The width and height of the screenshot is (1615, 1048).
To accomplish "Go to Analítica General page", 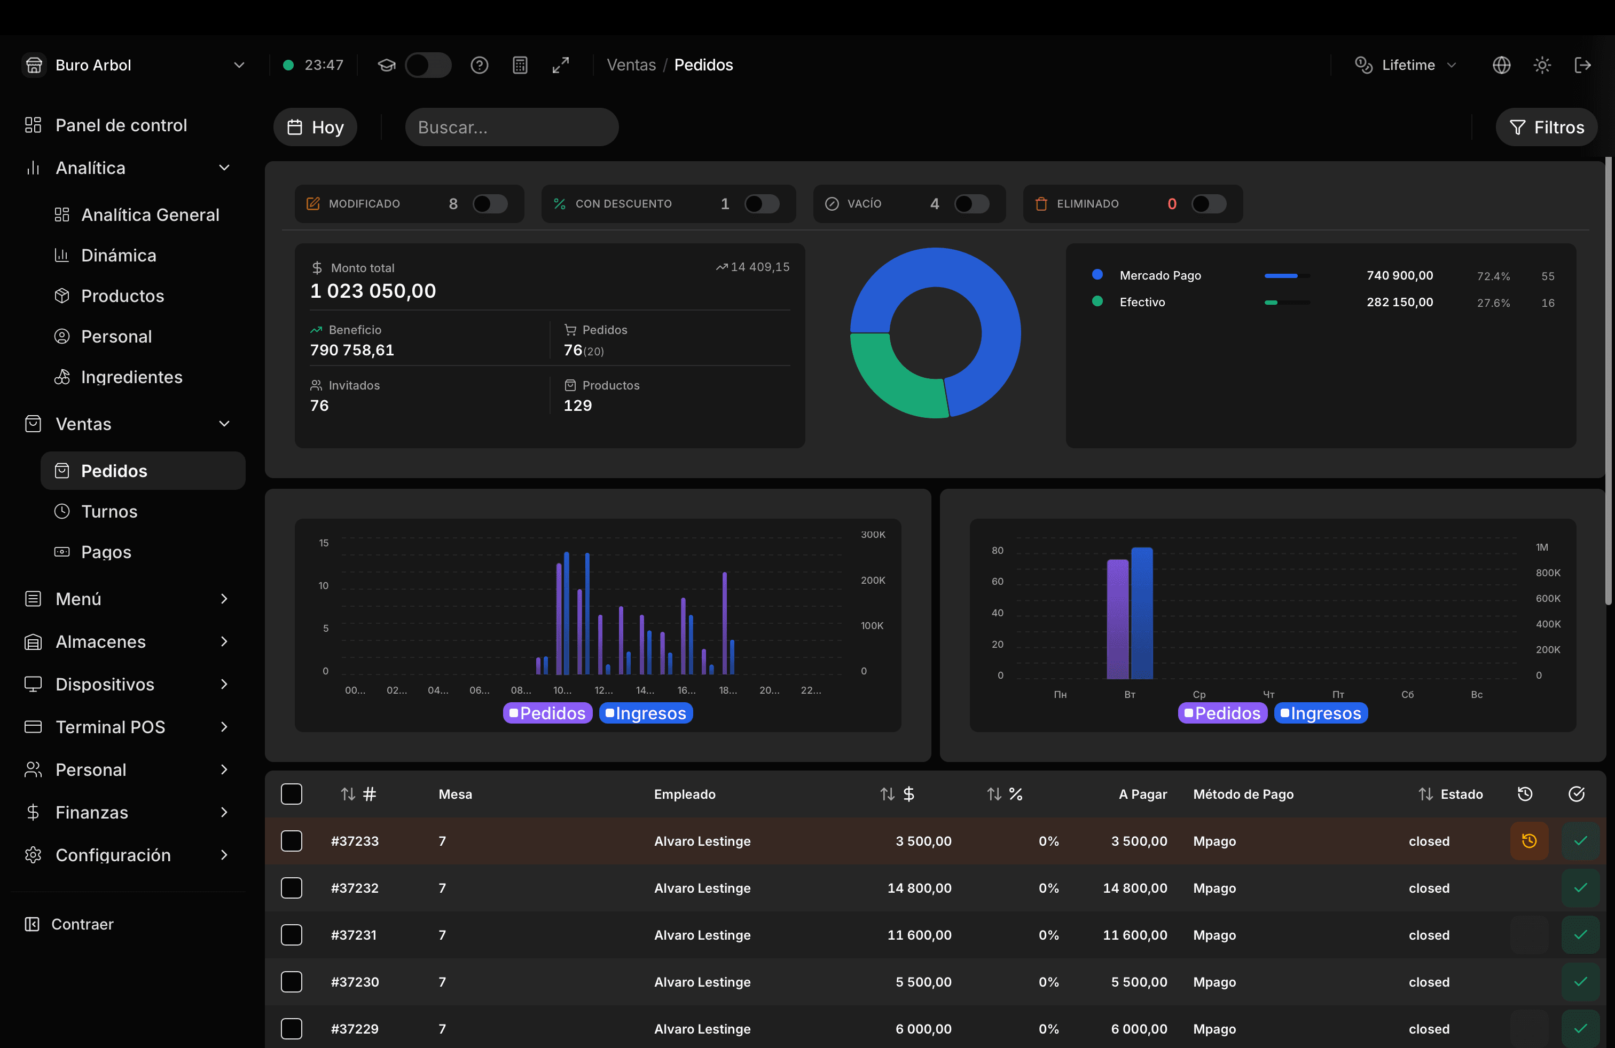I will (x=150, y=214).
